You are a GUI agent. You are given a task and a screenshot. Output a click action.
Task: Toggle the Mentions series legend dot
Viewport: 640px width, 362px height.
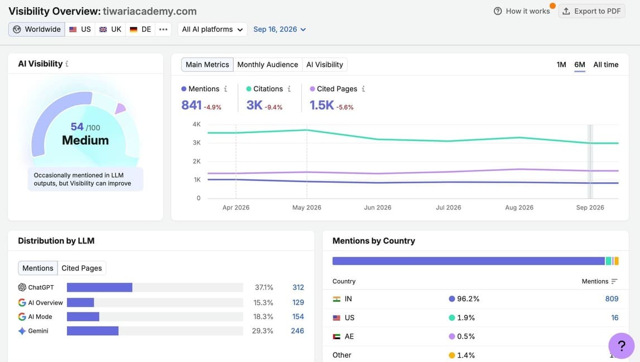184,89
